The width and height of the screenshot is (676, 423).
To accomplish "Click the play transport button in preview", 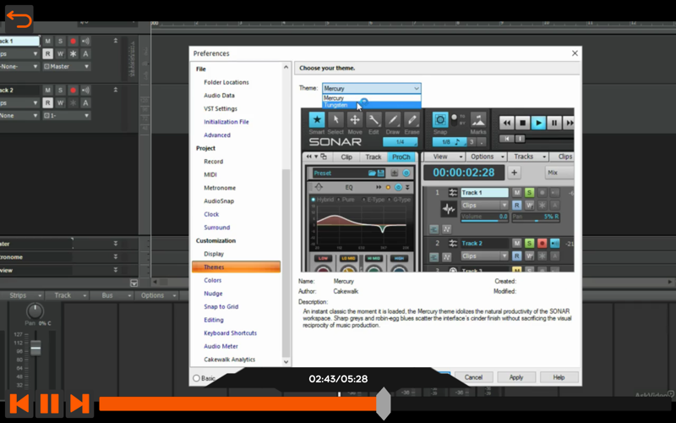I will 538,123.
